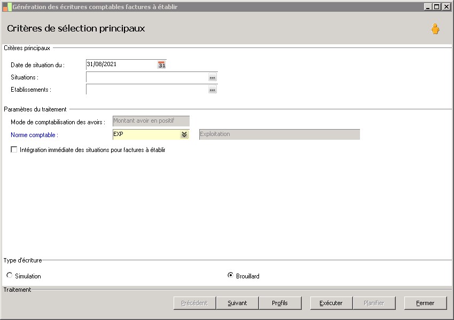Screen dimensions: 454x320
Task: Click the Suivant button
Action: 237,303
